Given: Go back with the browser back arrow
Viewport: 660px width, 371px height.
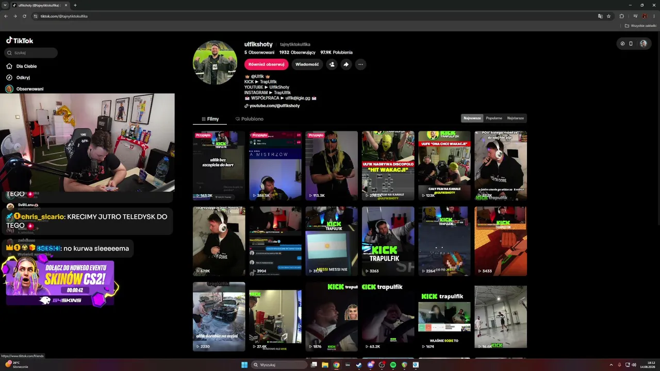Looking at the screenshot, I should coord(6,16).
